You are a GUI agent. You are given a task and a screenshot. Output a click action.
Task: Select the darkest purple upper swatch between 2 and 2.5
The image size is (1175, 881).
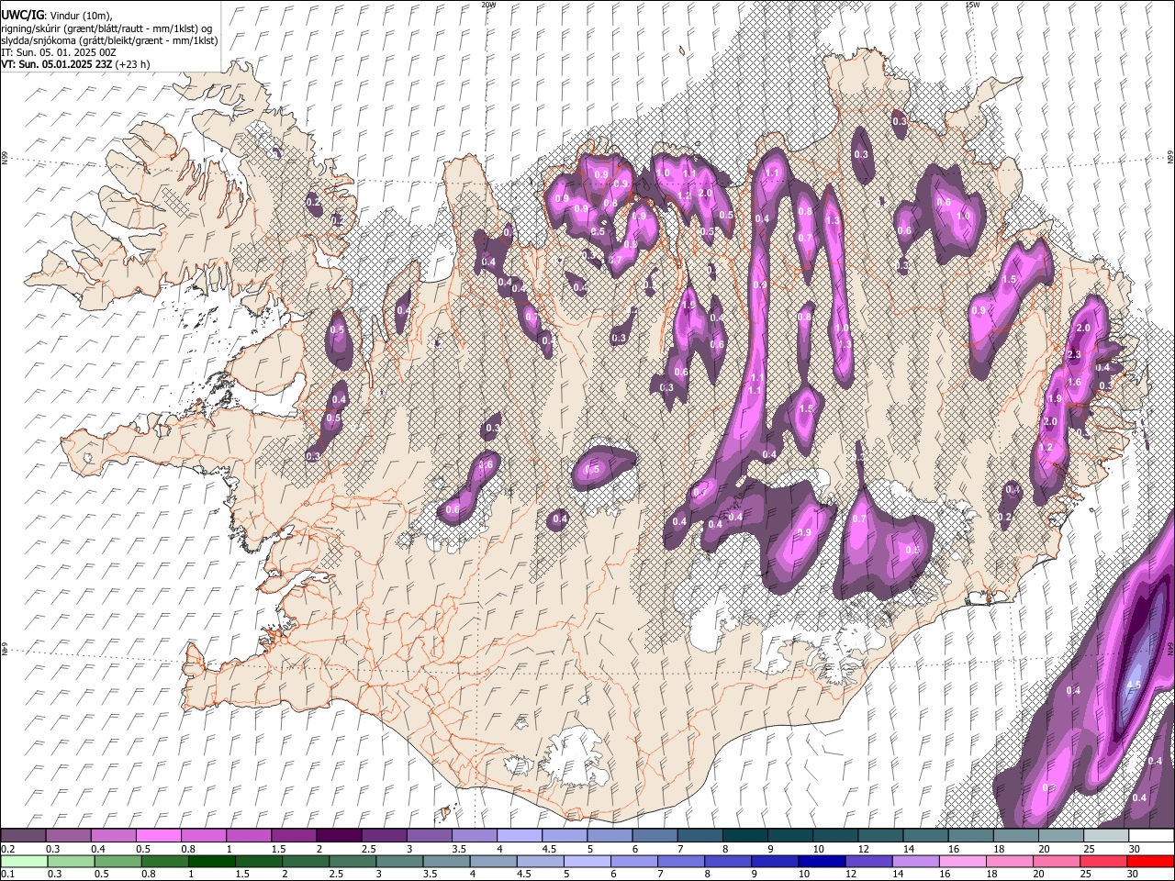point(339,836)
